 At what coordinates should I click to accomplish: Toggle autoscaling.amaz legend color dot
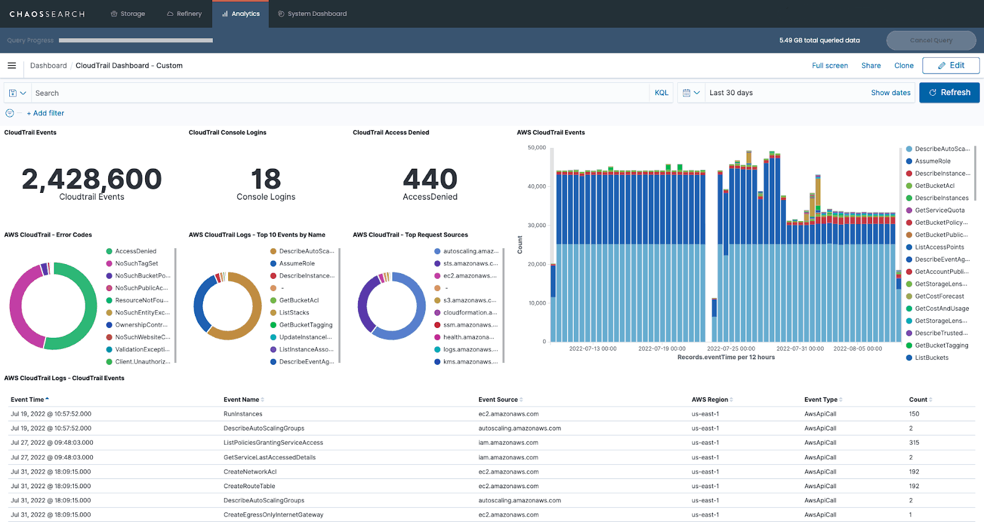pyautogui.click(x=437, y=251)
